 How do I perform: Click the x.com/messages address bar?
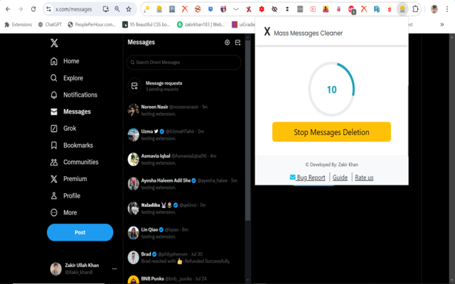74,9
